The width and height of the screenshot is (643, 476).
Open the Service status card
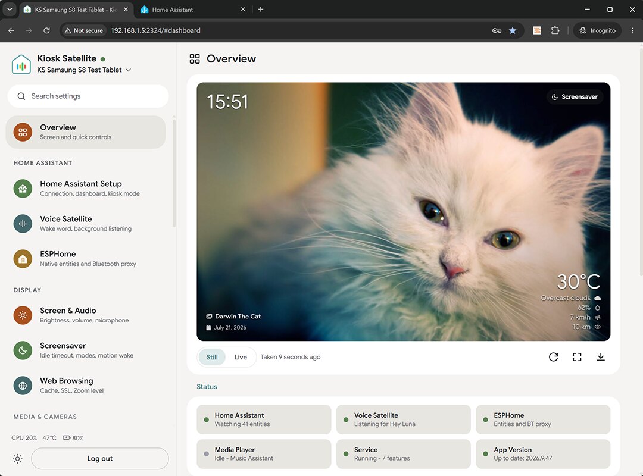pyautogui.click(x=403, y=454)
